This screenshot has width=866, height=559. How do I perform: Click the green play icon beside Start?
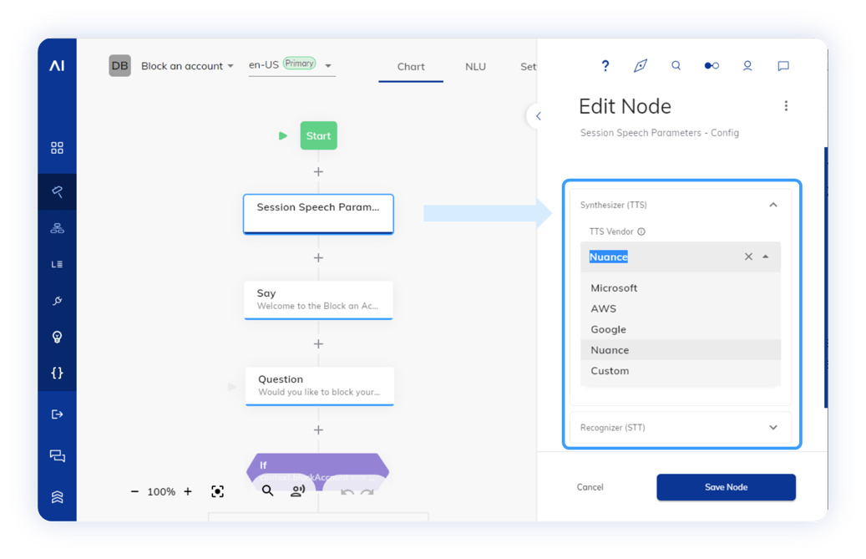(283, 136)
